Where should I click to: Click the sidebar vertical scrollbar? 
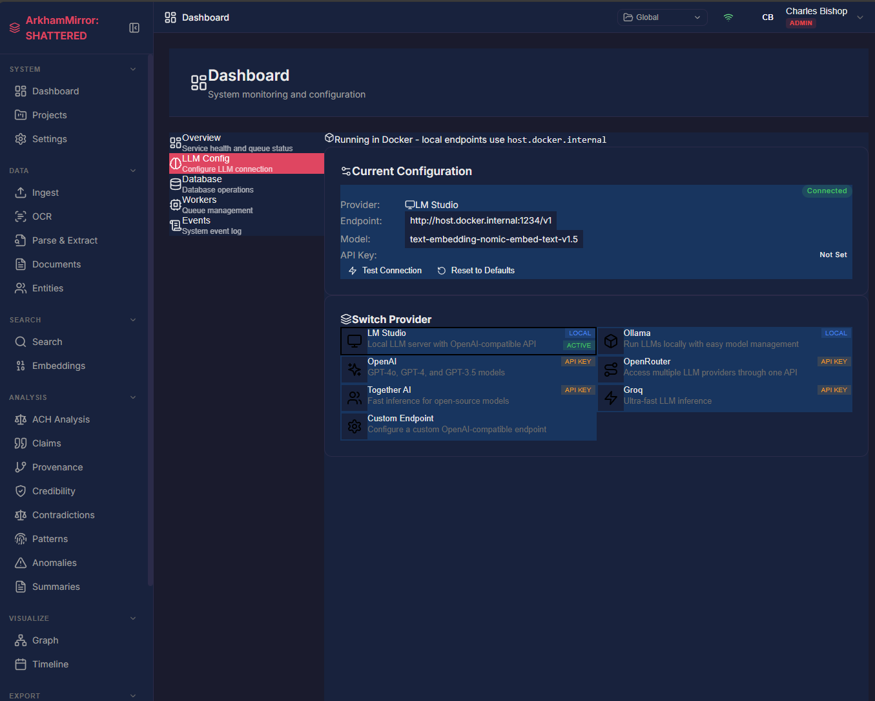pos(150,320)
